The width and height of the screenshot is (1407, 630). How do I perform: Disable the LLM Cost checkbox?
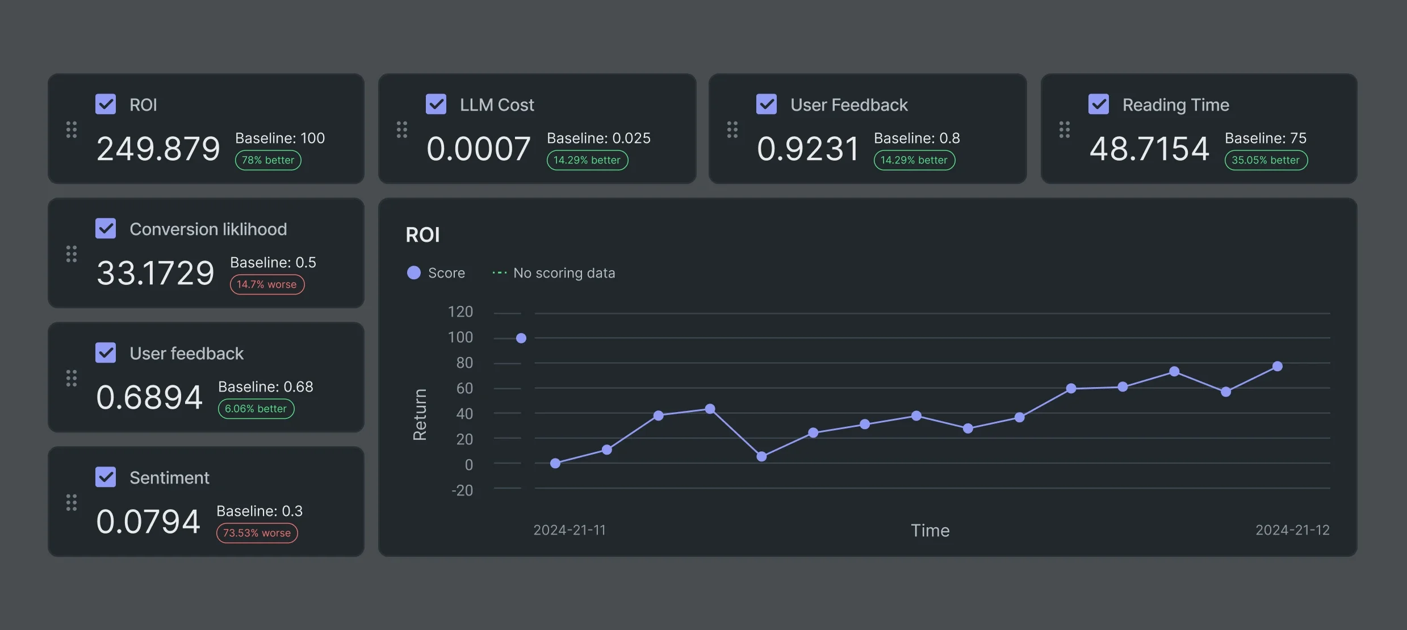(x=436, y=104)
